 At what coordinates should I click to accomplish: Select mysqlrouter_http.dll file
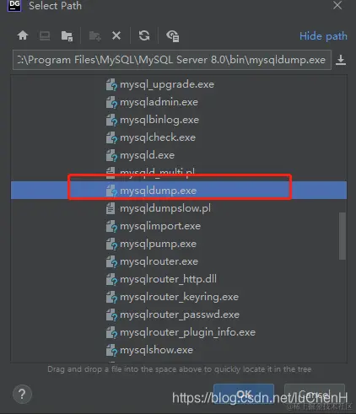point(168,279)
